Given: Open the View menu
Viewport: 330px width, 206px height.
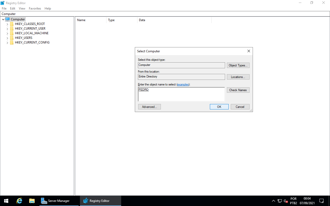Looking at the screenshot, I should pyautogui.click(x=22, y=8).
